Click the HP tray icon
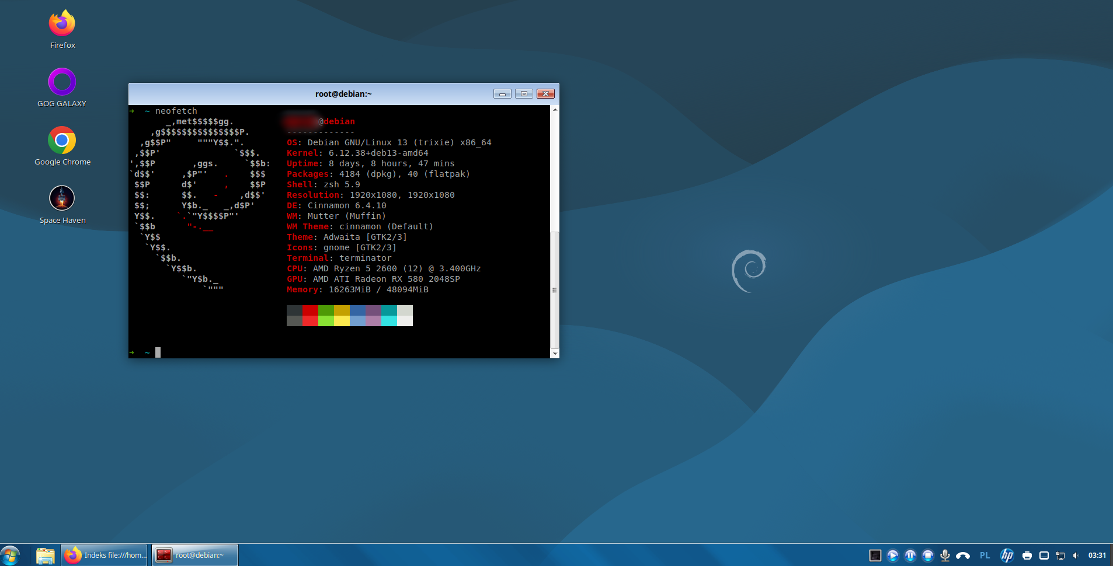This screenshot has width=1113, height=566. pos(1007,555)
